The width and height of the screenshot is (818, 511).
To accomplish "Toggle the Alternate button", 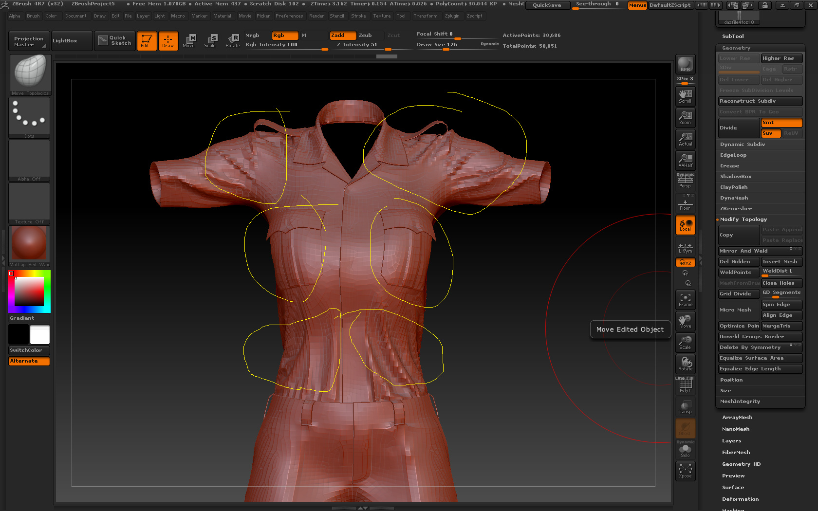I will tap(29, 361).
